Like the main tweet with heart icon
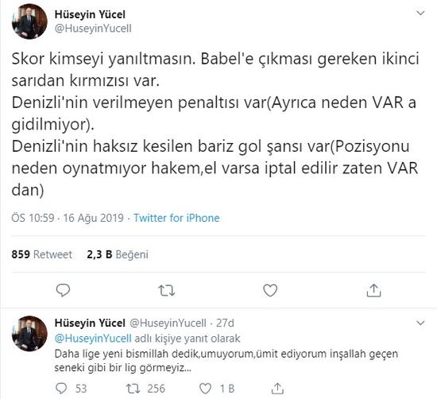 point(270,290)
